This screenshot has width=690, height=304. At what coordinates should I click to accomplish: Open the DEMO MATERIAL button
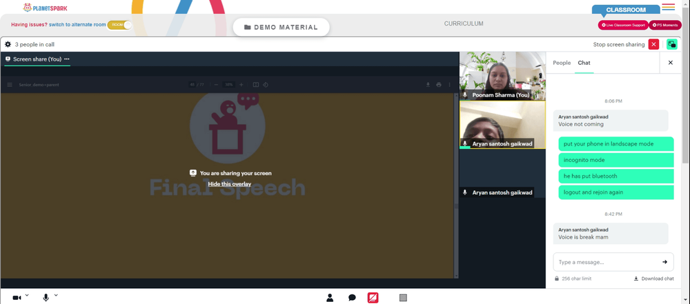click(x=281, y=28)
